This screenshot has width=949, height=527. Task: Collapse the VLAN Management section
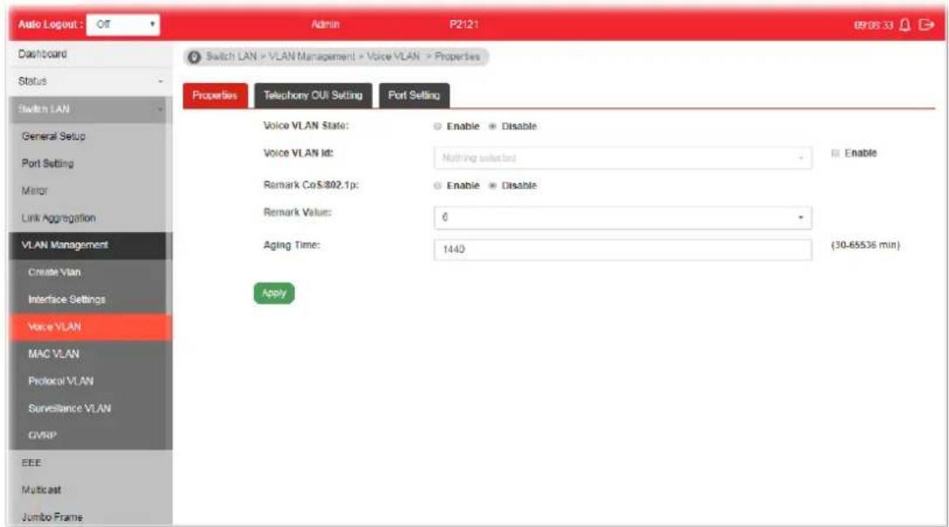(x=91, y=245)
